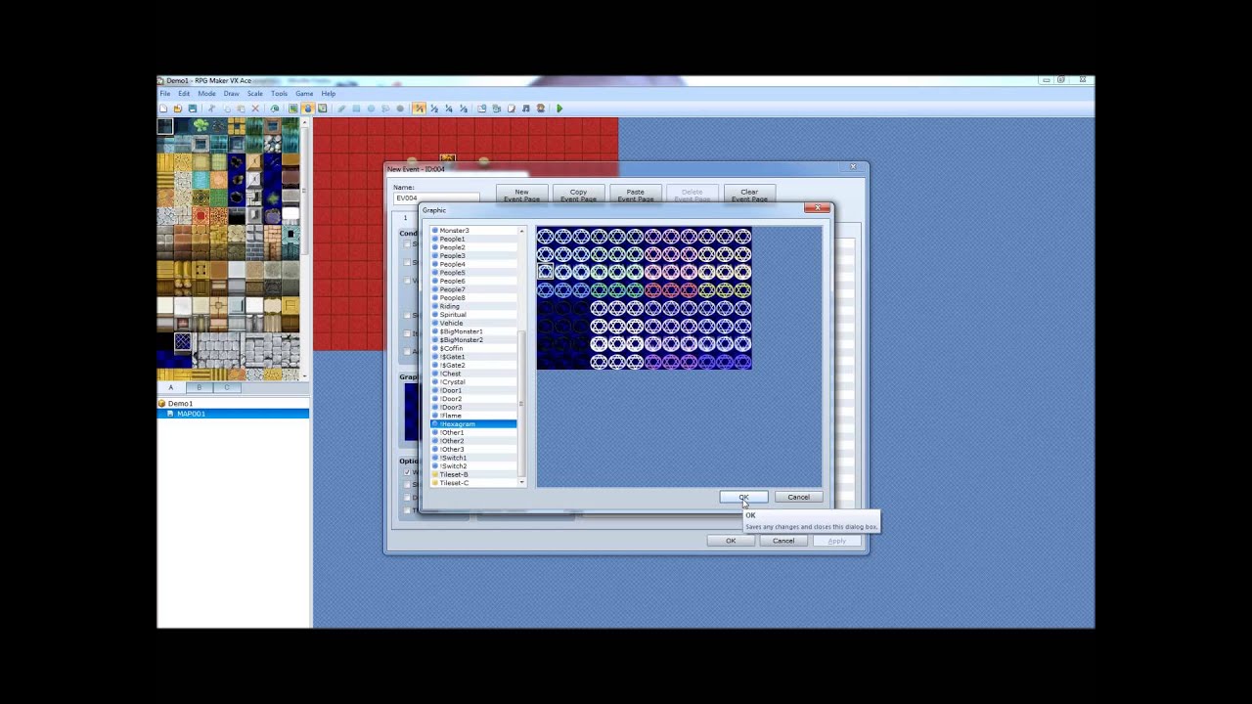Select the Flood Fill tool icon
Image resolution: width=1252 pixels, height=704 pixels.
coord(385,109)
